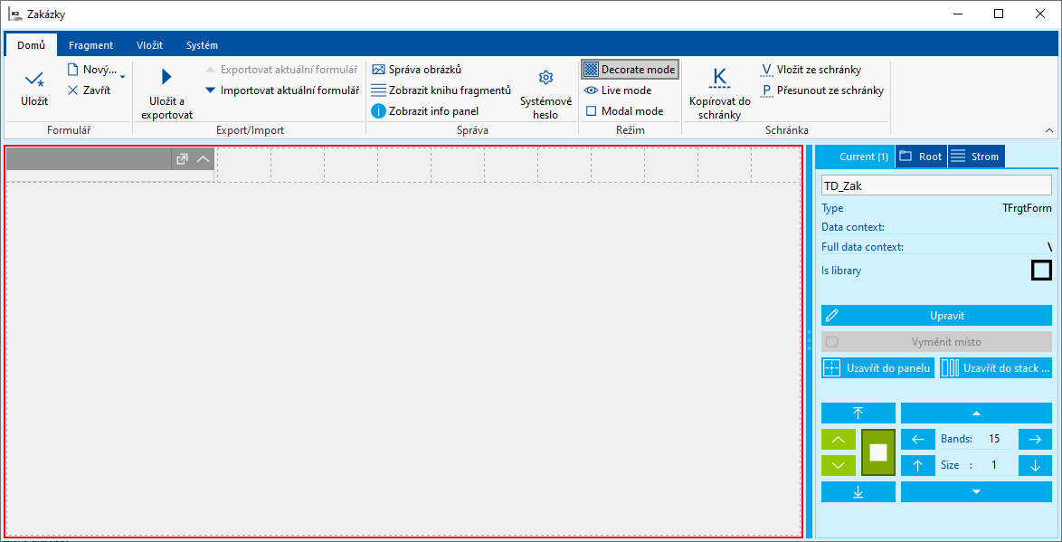Image resolution: width=1062 pixels, height=542 pixels.
Task: Click the green down chevron button
Action: click(839, 465)
